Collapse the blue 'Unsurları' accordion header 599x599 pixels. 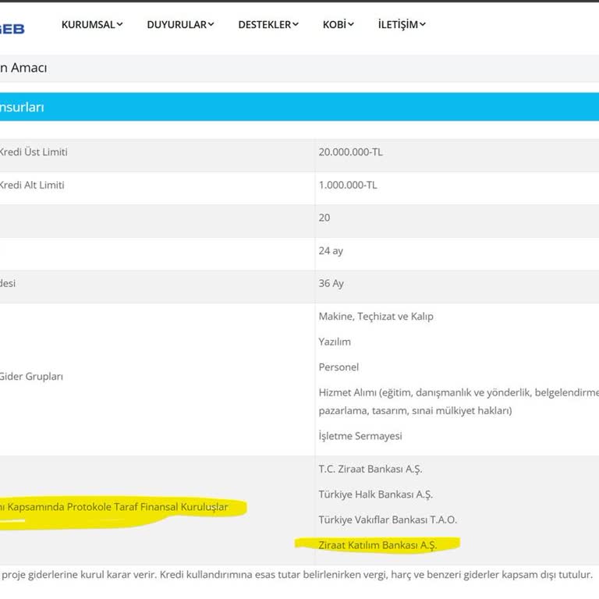tap(299, 107)
